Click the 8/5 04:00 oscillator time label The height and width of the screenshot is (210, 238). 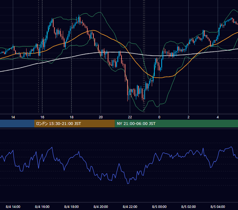[218, 206]
